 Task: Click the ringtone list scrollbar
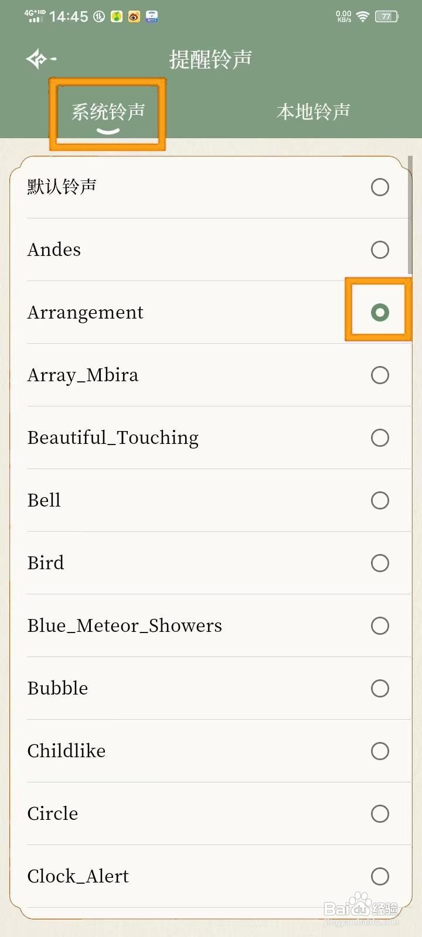pyautogui.click(x=410, y=215)
